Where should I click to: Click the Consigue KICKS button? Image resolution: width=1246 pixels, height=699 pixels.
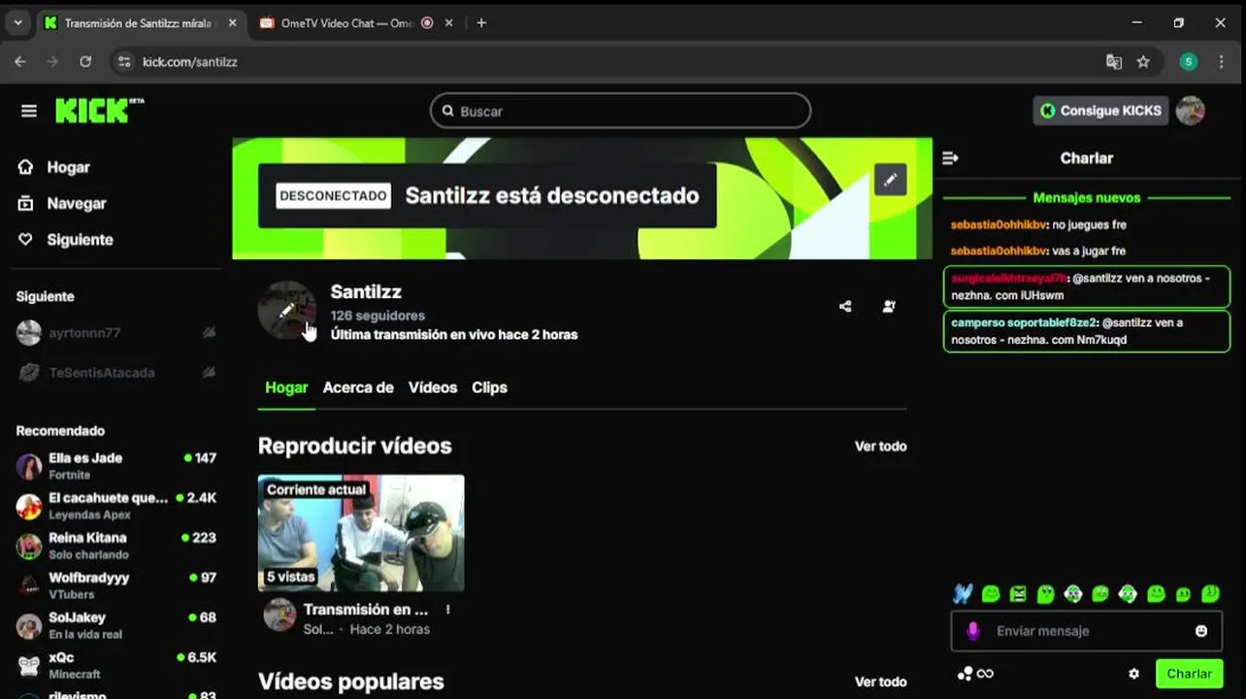coord(1100,111)
